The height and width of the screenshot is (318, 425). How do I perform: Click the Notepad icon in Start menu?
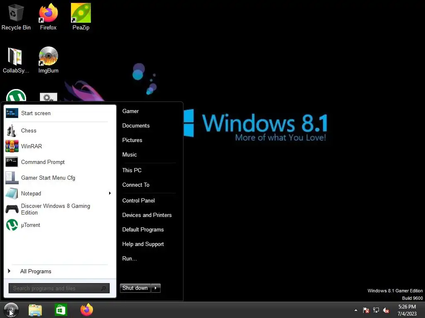pyautogui.click(x=12, y=194)
